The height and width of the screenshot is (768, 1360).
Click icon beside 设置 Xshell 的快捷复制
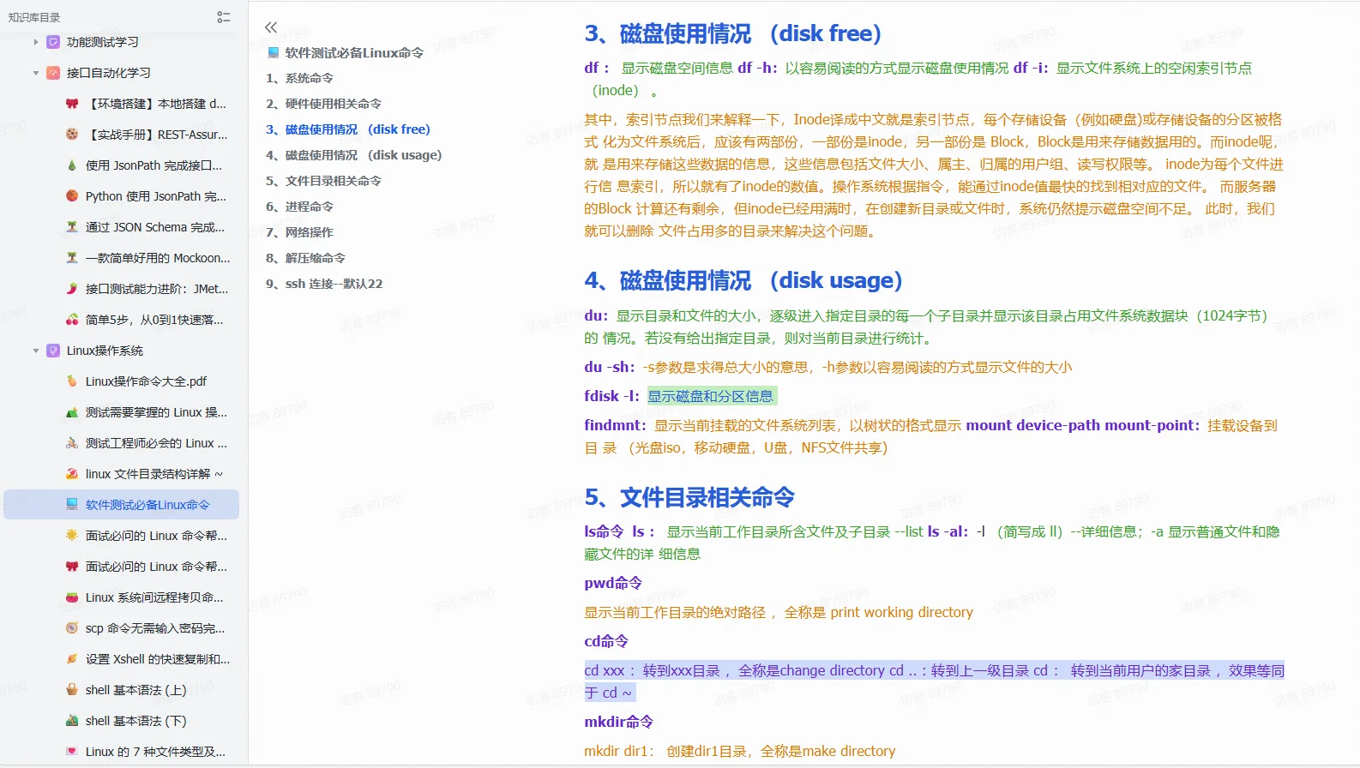coord(72,659)
